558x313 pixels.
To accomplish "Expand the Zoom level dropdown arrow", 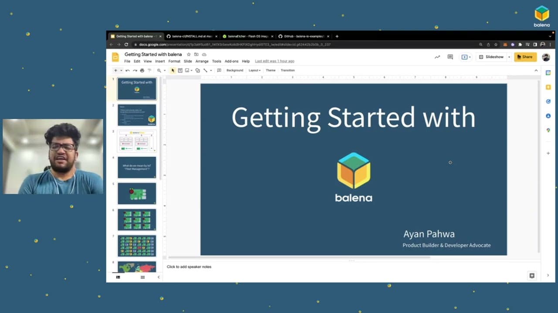I will tap(165, 70).
